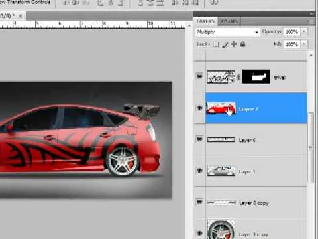Click the Distribute bottom edges icon
Image resolution: width=318 pixels, height=239 pixels.
[160, 2]
